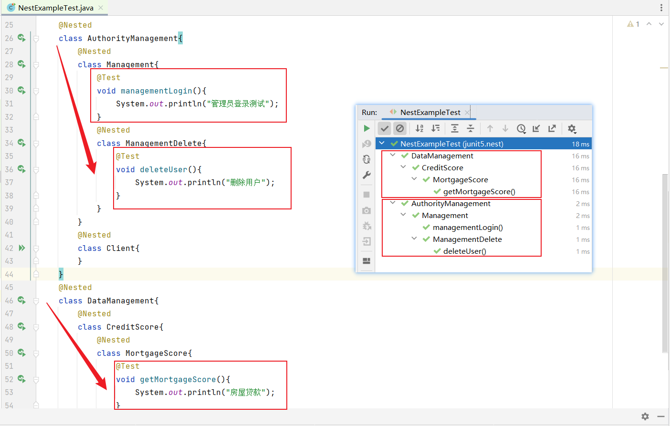Image resolution: width=670 pixels, height=426 pixels.
Task: Click the green Rerun test button
Action: point(366,128)
